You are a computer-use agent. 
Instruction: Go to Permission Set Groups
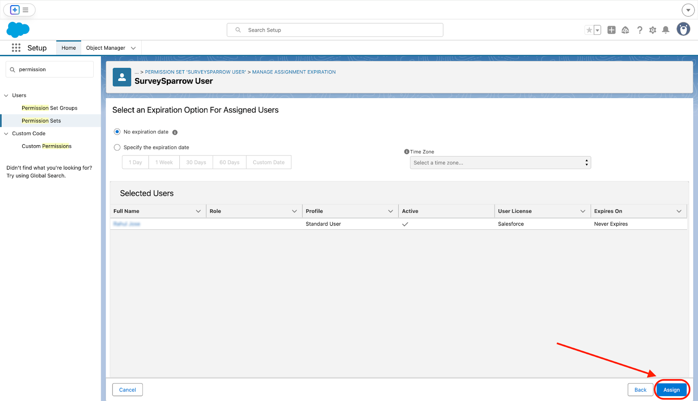pos(49,108)
